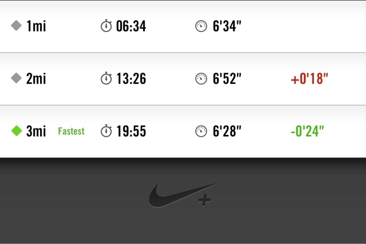Image resolution: width=366 pixels, height=244 pixels.
Task: Select the 13:26 elapsed time
Action: (x=131, y=79)
